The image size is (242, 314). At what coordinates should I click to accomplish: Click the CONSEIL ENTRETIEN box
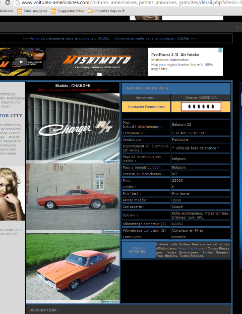tap(138, 250)
